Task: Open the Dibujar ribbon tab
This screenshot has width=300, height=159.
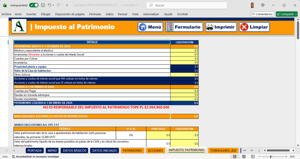Action: 46,14
